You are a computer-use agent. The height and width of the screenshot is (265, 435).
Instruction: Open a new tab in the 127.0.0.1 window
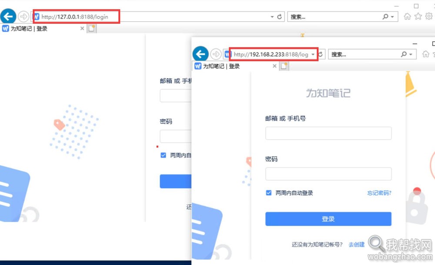coord(92,28)
